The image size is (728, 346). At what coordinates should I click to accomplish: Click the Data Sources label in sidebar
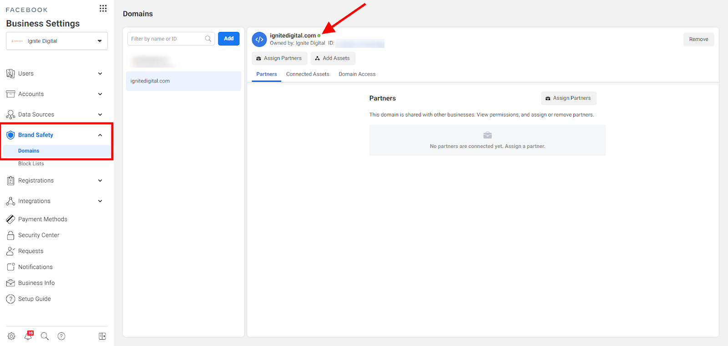click(36, 115)
